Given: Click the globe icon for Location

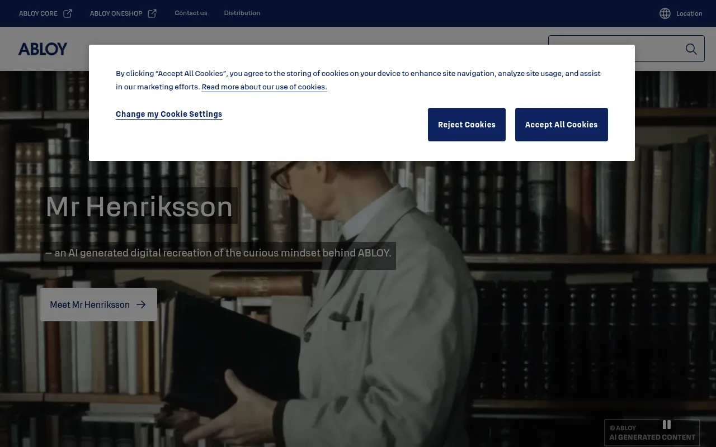Looking at the screenshot, I should (x=665, y=13).
